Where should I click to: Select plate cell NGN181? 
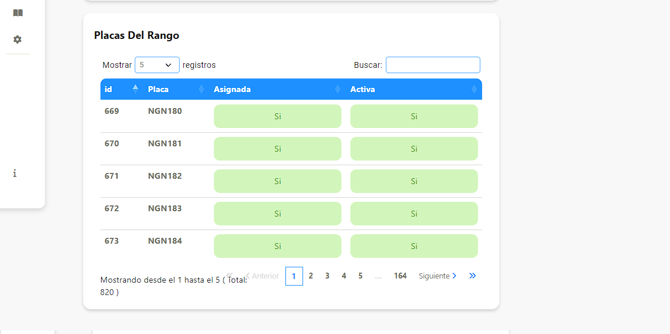[x=165, y=143]
